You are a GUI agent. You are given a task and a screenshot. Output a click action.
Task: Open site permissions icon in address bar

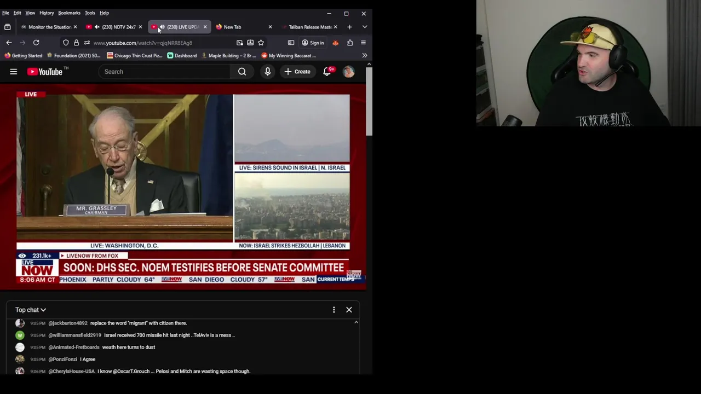pyautogui.click(x=87, y=43)
